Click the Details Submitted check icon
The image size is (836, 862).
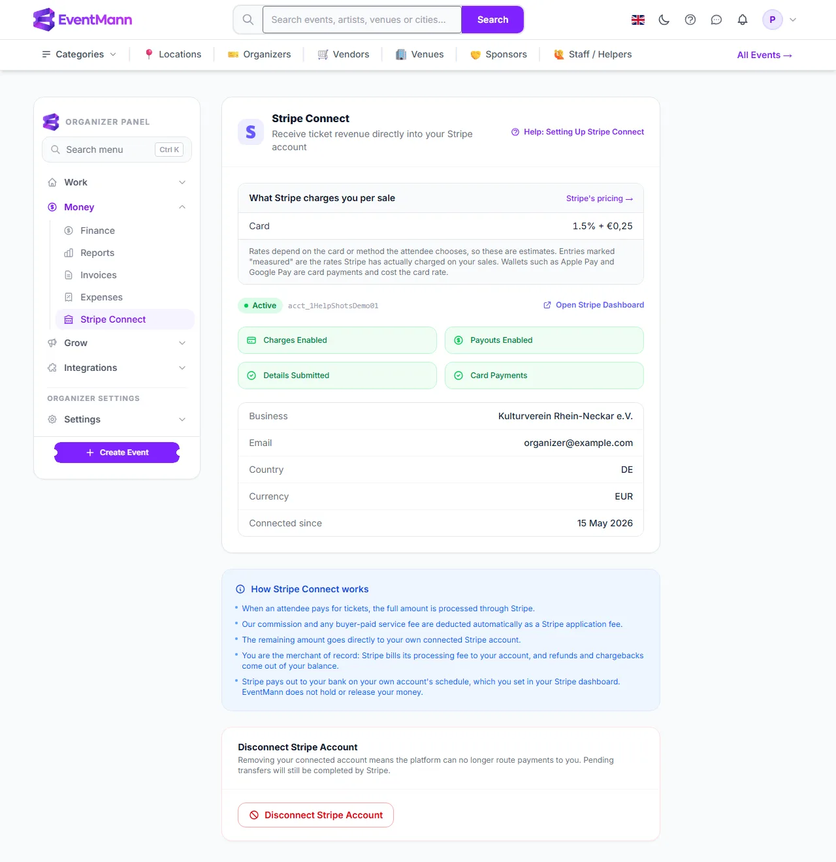(x=251, y=375)
